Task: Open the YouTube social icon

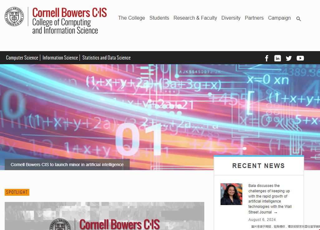Action: tap(300, 58)
